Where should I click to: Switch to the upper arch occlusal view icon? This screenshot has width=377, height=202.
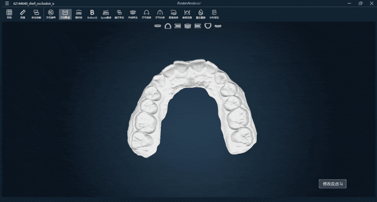(x=168, y=26)
